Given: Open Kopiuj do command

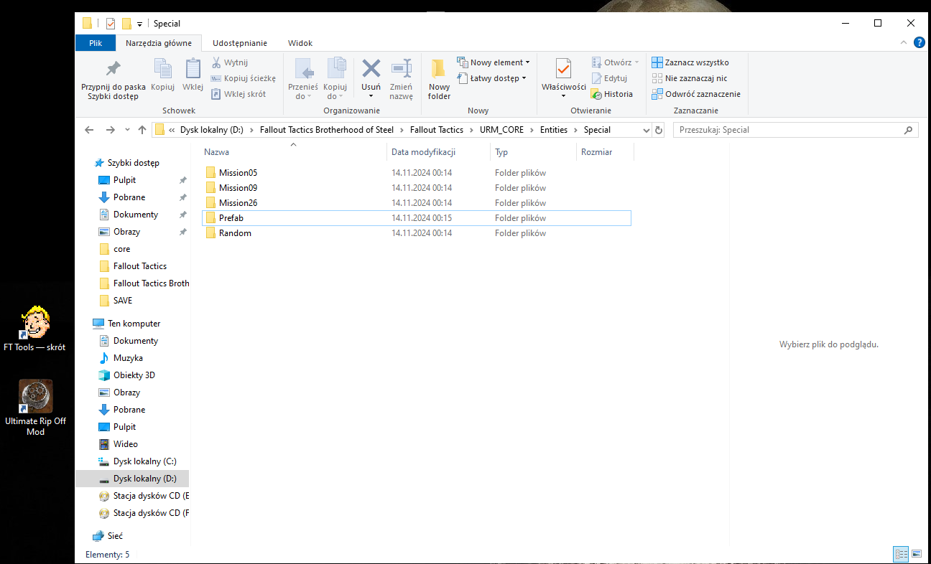Looking at the screenshot, I should [x=335, y=80].
